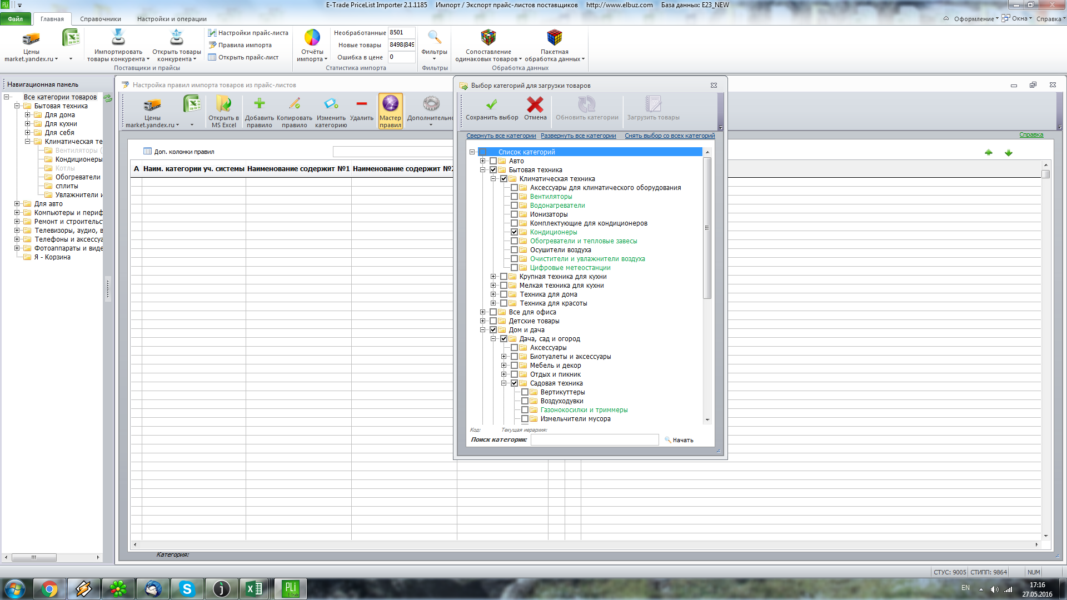
Task: Expand Крупная техника для кухни node
Action: [493, 277]
